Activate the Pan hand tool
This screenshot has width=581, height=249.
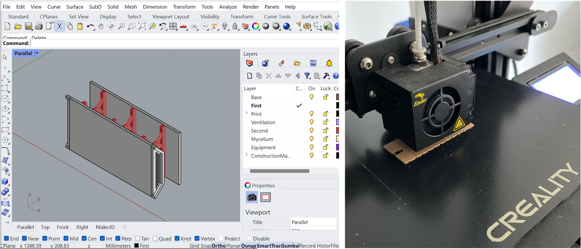(101, 26)
